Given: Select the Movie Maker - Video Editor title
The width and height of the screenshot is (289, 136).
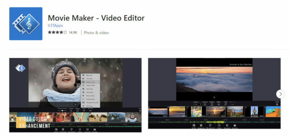Looking at the screenshot, I should click(96, 18).
